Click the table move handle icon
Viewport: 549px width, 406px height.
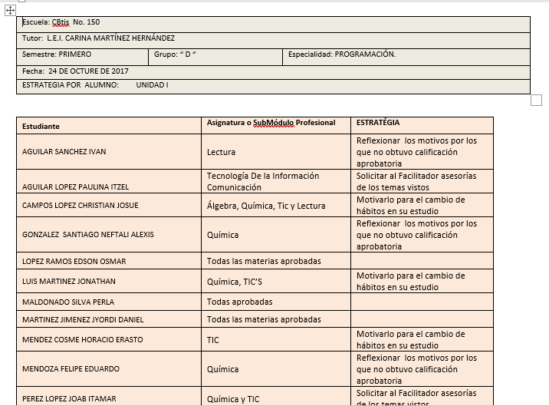pos(11,9)
